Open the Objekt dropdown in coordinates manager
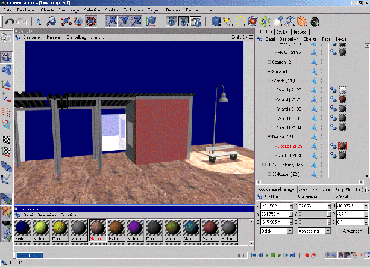Image resolution: width=370 pixels, height=268 pixels. (x=276, y=230)
